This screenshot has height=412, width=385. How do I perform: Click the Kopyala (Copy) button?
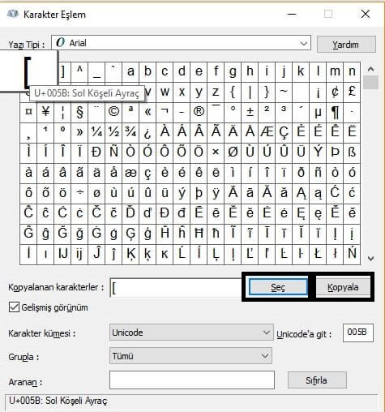click(343, 287)
